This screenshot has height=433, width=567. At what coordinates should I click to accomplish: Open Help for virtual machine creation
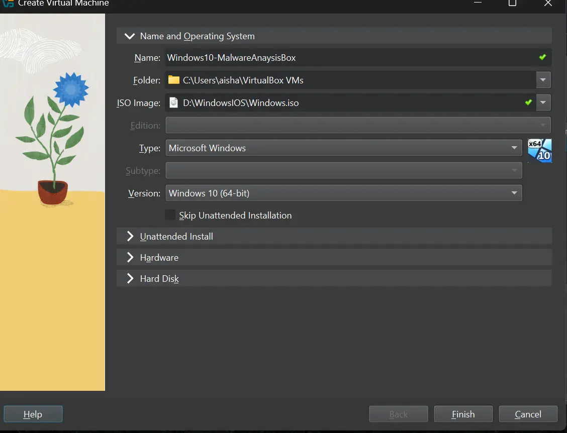33,414
